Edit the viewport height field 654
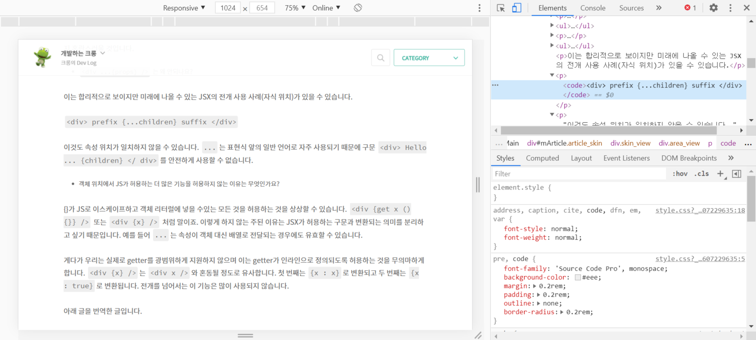The image size is (756, 340). 262,8
